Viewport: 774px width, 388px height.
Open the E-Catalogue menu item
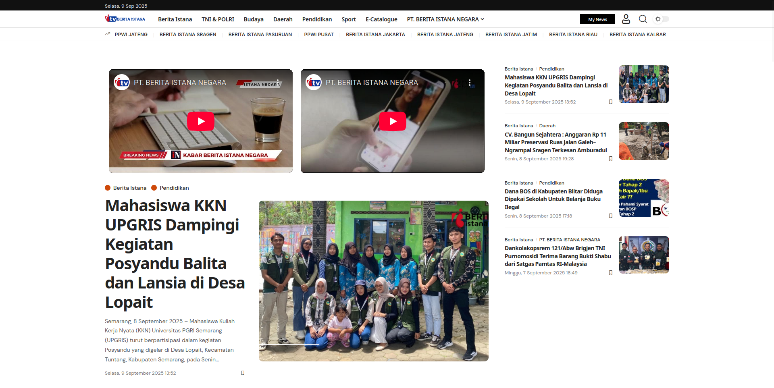pos(381,19)
